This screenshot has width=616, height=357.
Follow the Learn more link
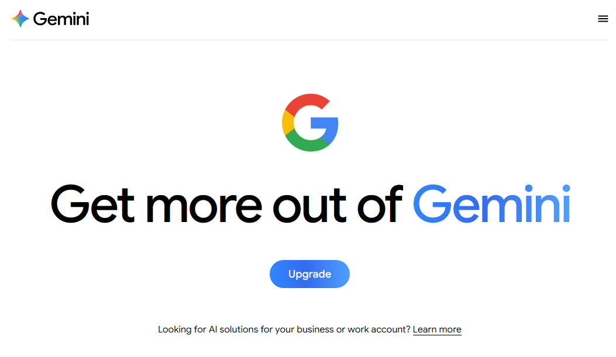[x=437, y=330]
